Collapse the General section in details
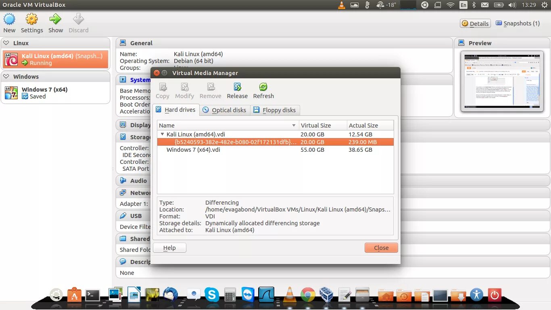 coord(284,43)
